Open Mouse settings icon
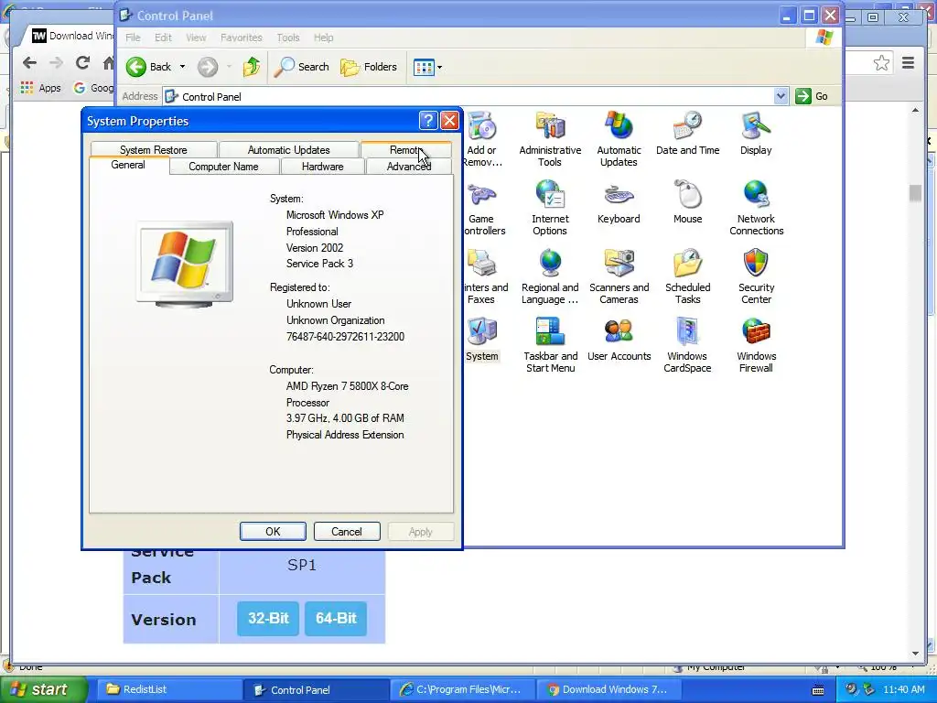 click(687, 201)
